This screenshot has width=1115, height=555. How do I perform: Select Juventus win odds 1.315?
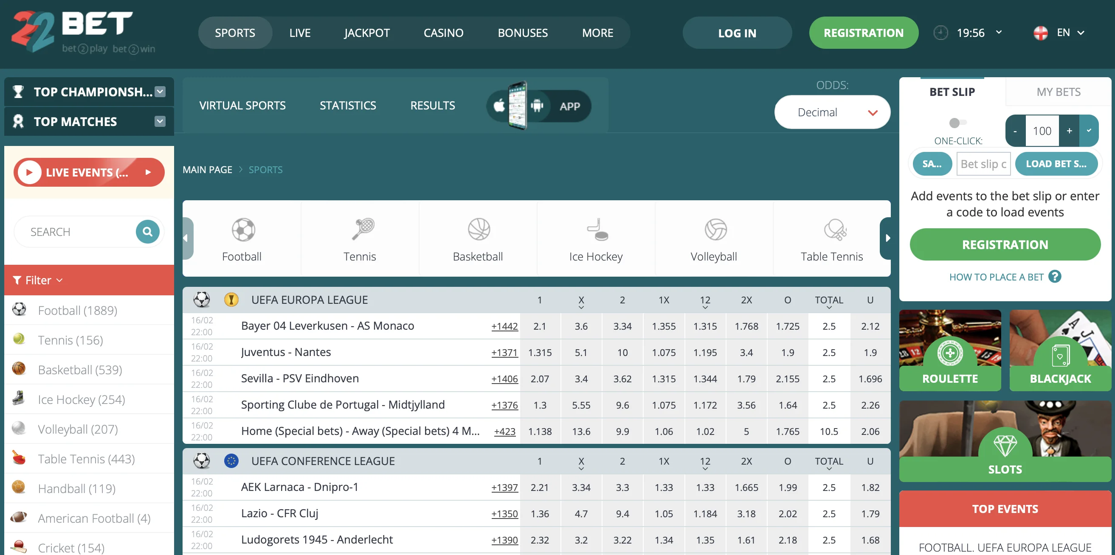(x=540, y=353)
